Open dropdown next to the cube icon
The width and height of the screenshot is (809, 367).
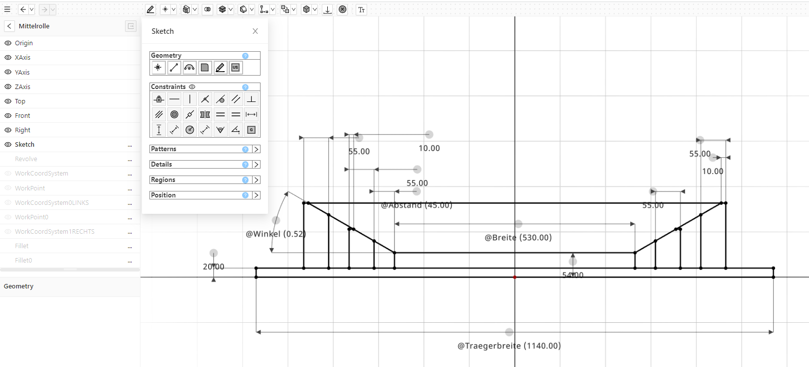[x=315, y=9]
